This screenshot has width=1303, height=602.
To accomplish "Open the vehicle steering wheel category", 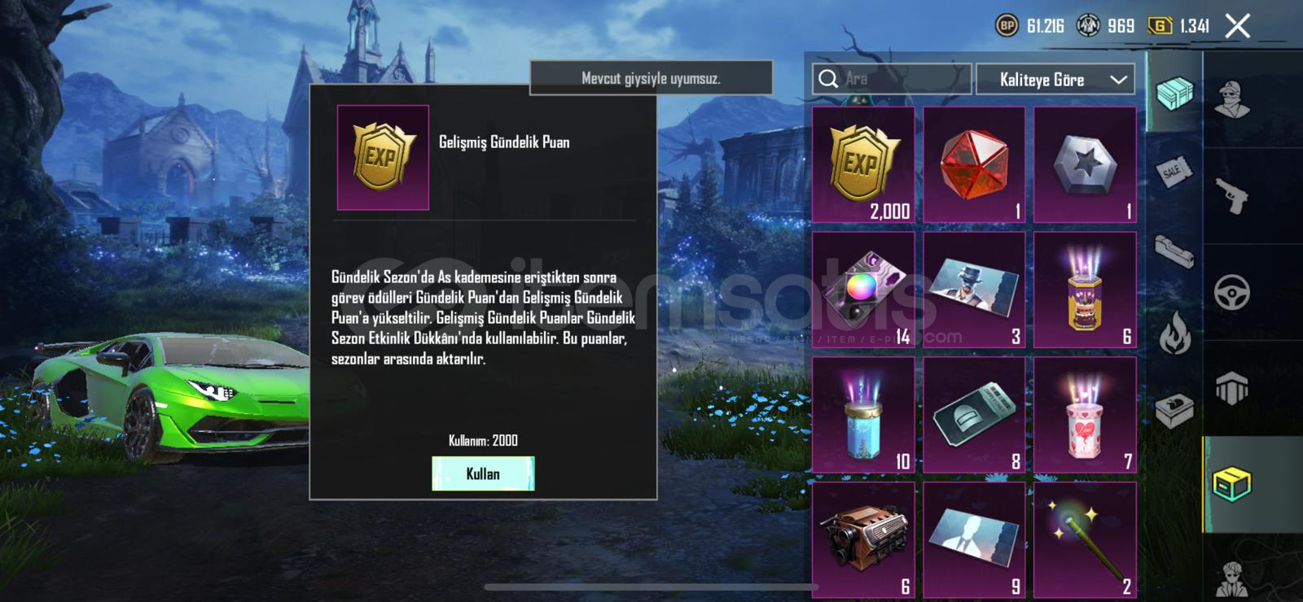I will coord(1231,293).
